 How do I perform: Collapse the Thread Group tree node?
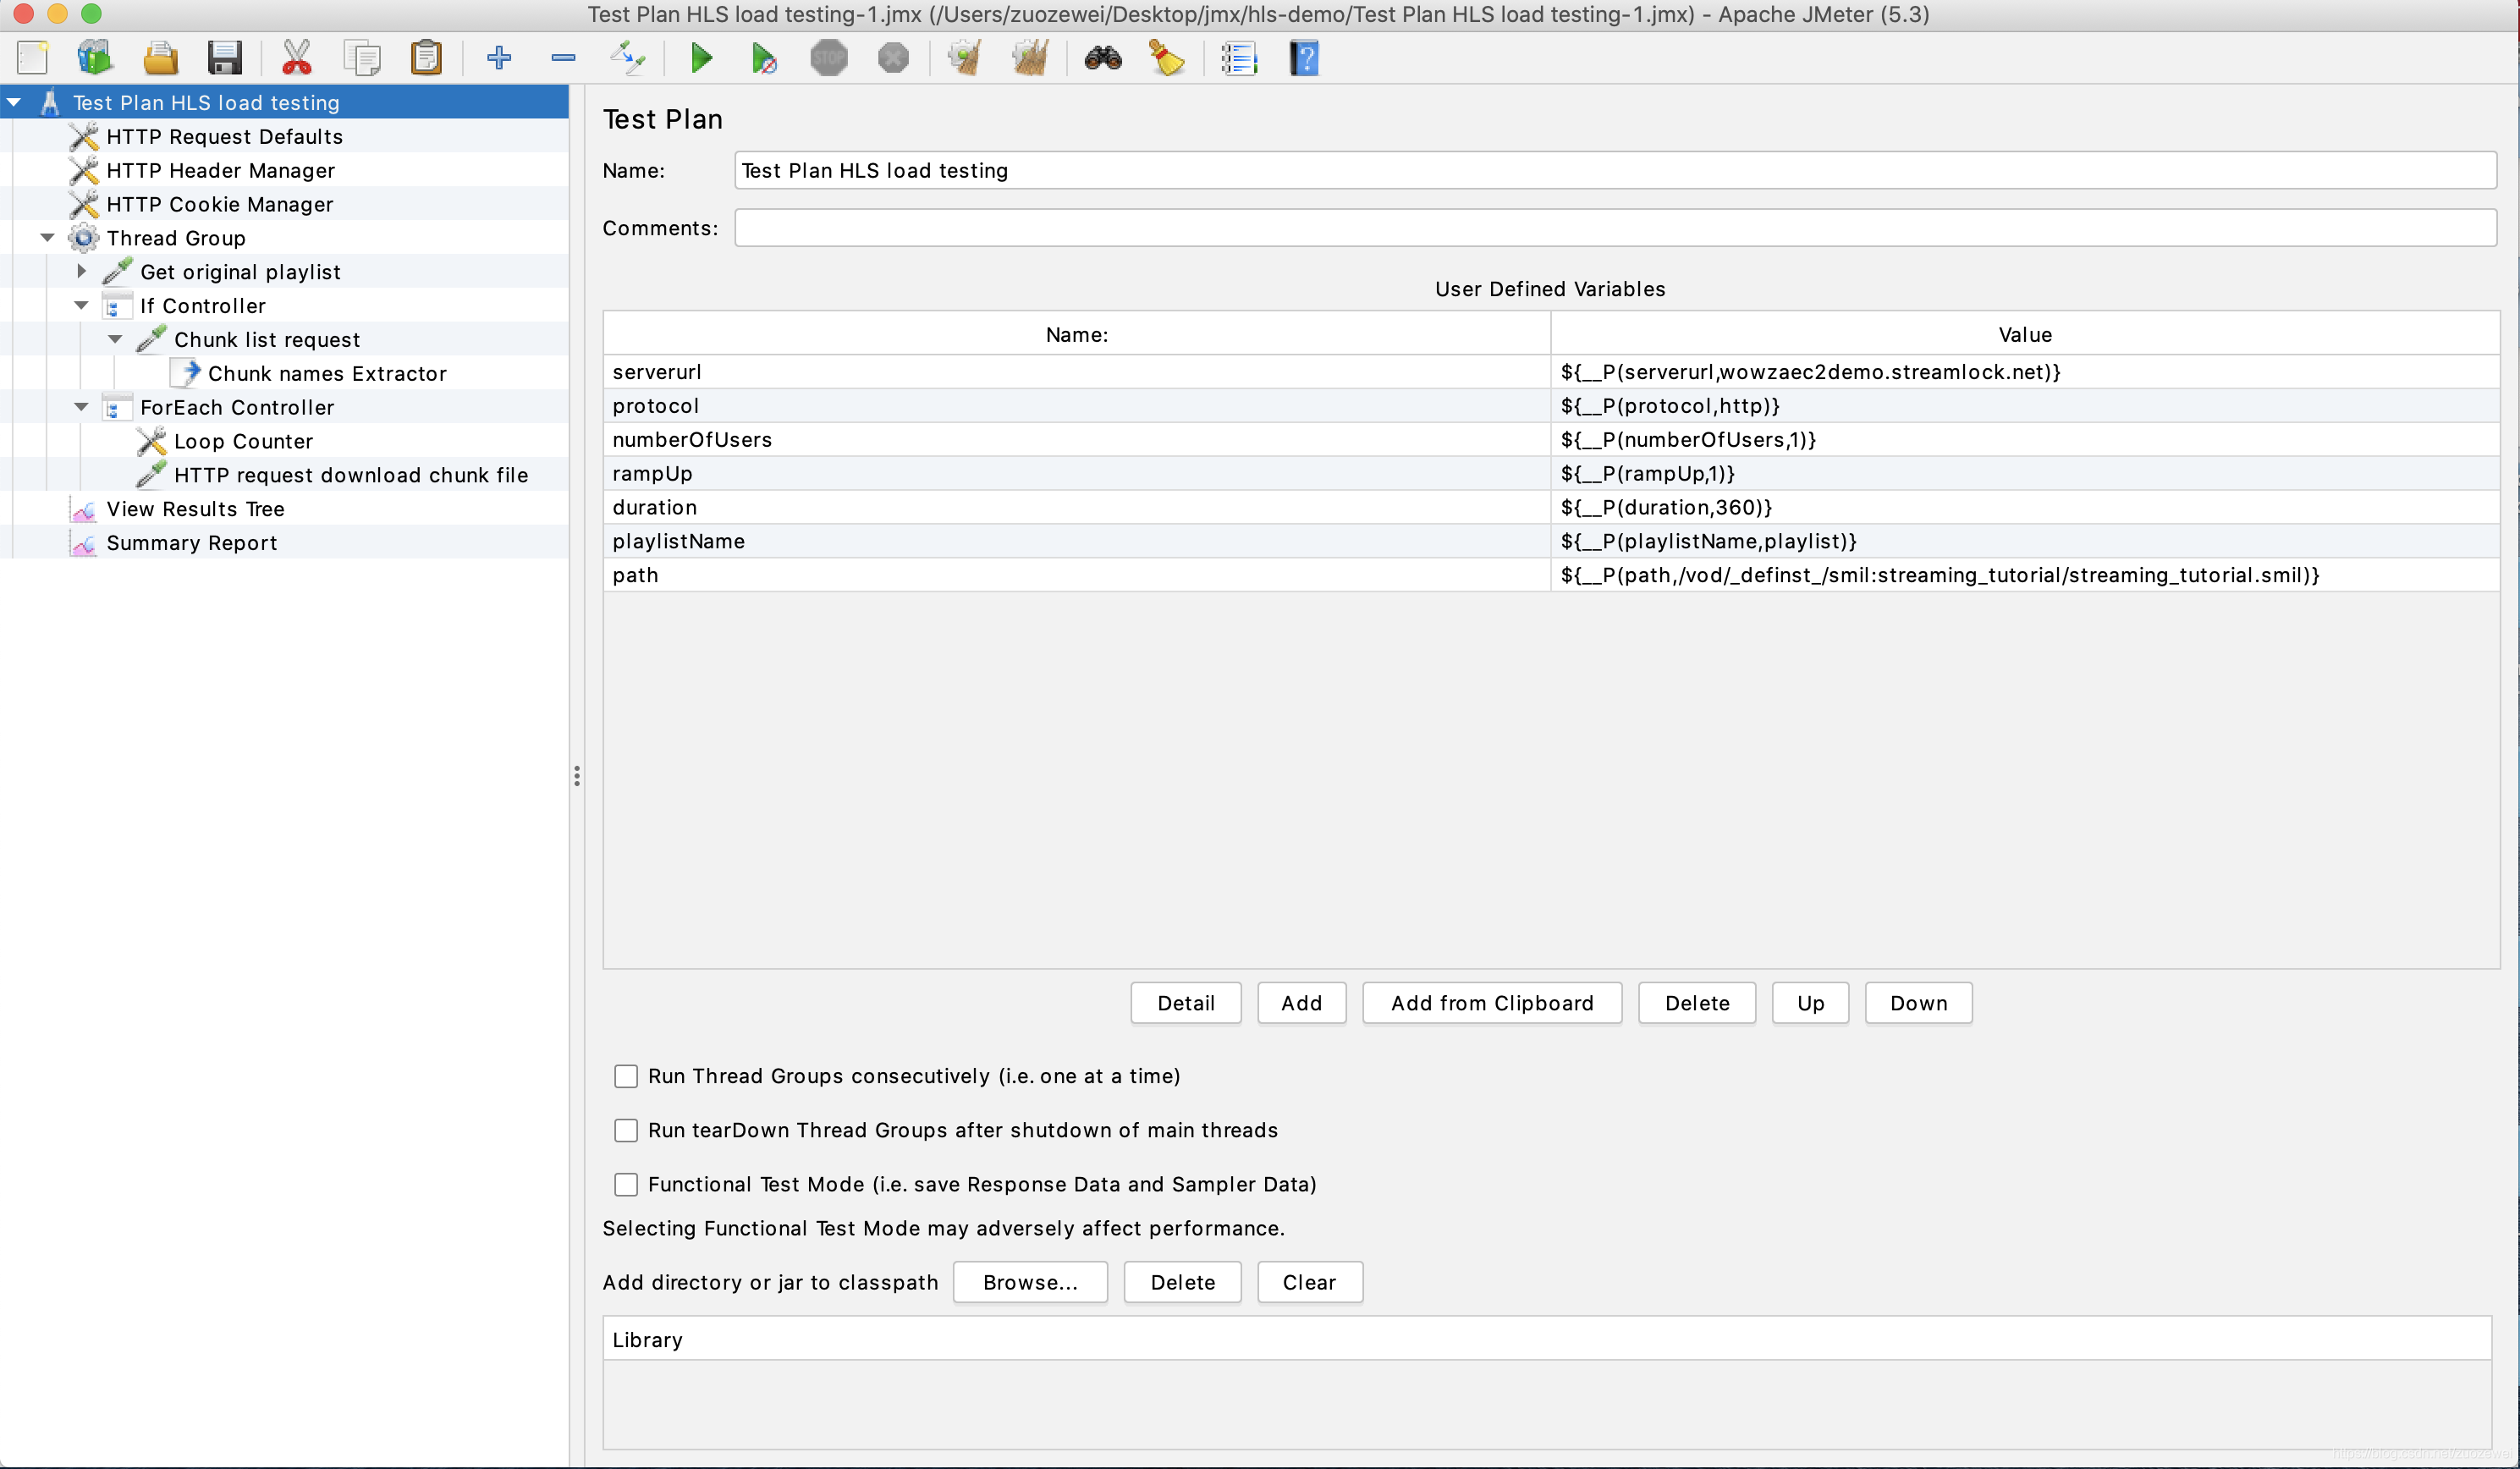(x=47, y=238)
